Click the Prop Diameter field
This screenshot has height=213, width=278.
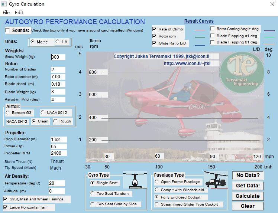(59, 140)
